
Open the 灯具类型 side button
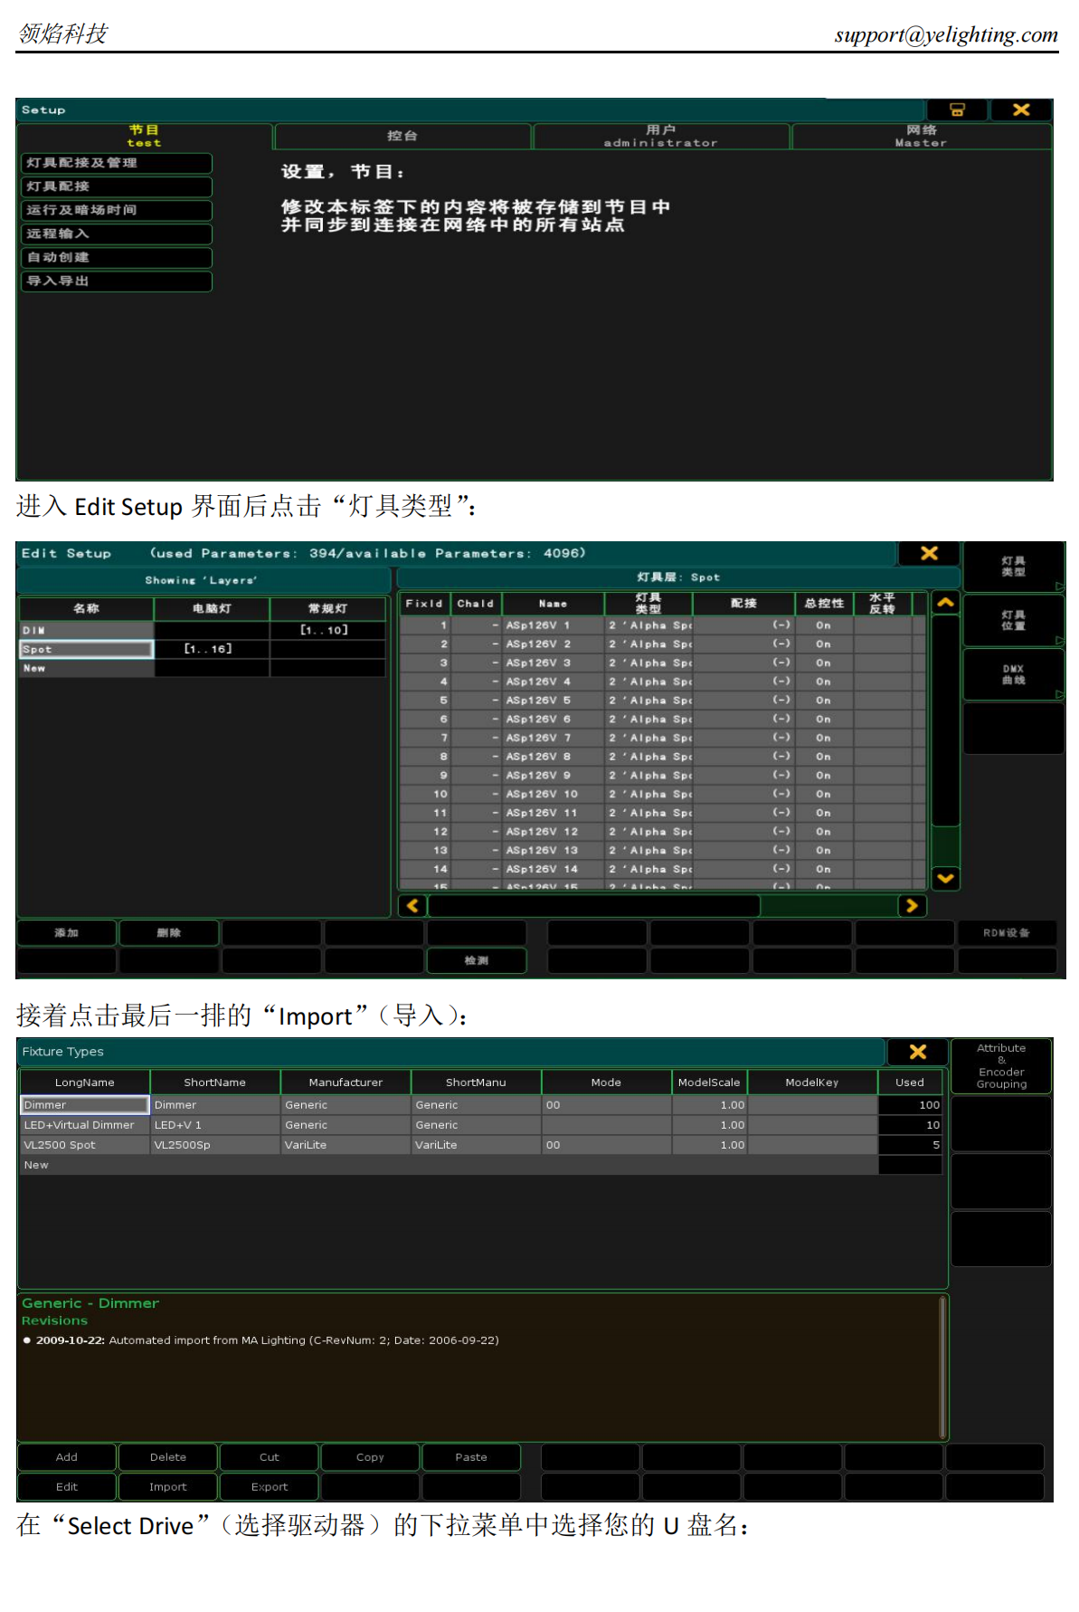pyautogui.click(x=1012, y=567)
